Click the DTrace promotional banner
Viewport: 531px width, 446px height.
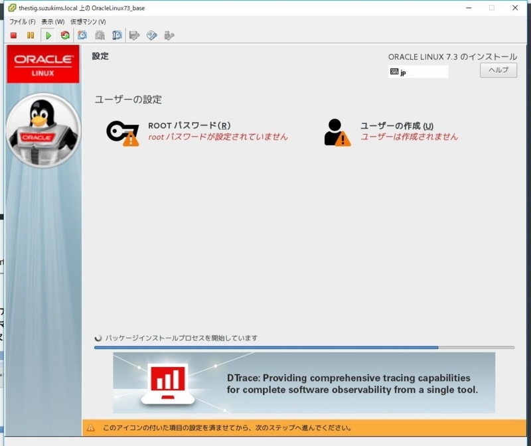304,383
